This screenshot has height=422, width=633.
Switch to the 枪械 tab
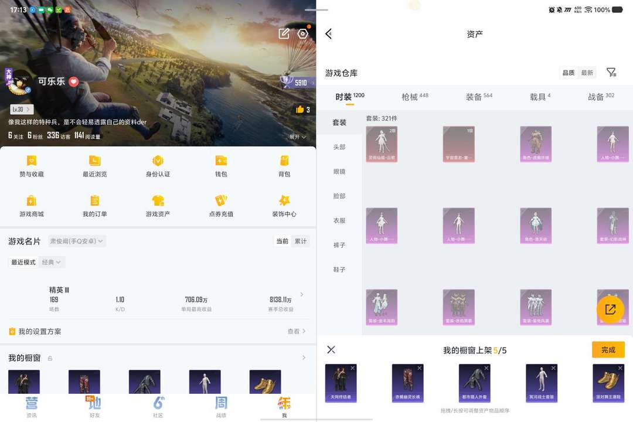[414, 97]
